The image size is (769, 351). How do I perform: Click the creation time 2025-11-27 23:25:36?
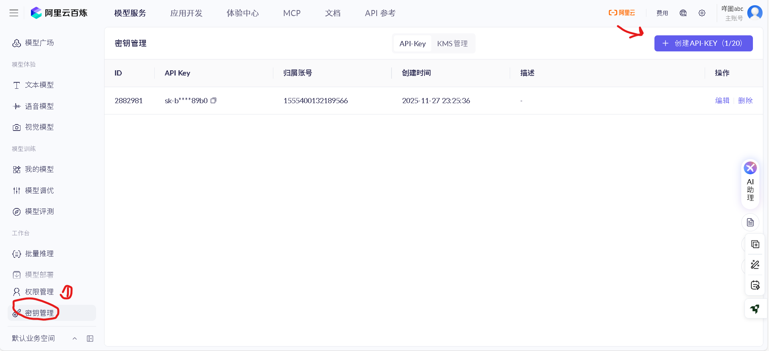coord(436,101)
